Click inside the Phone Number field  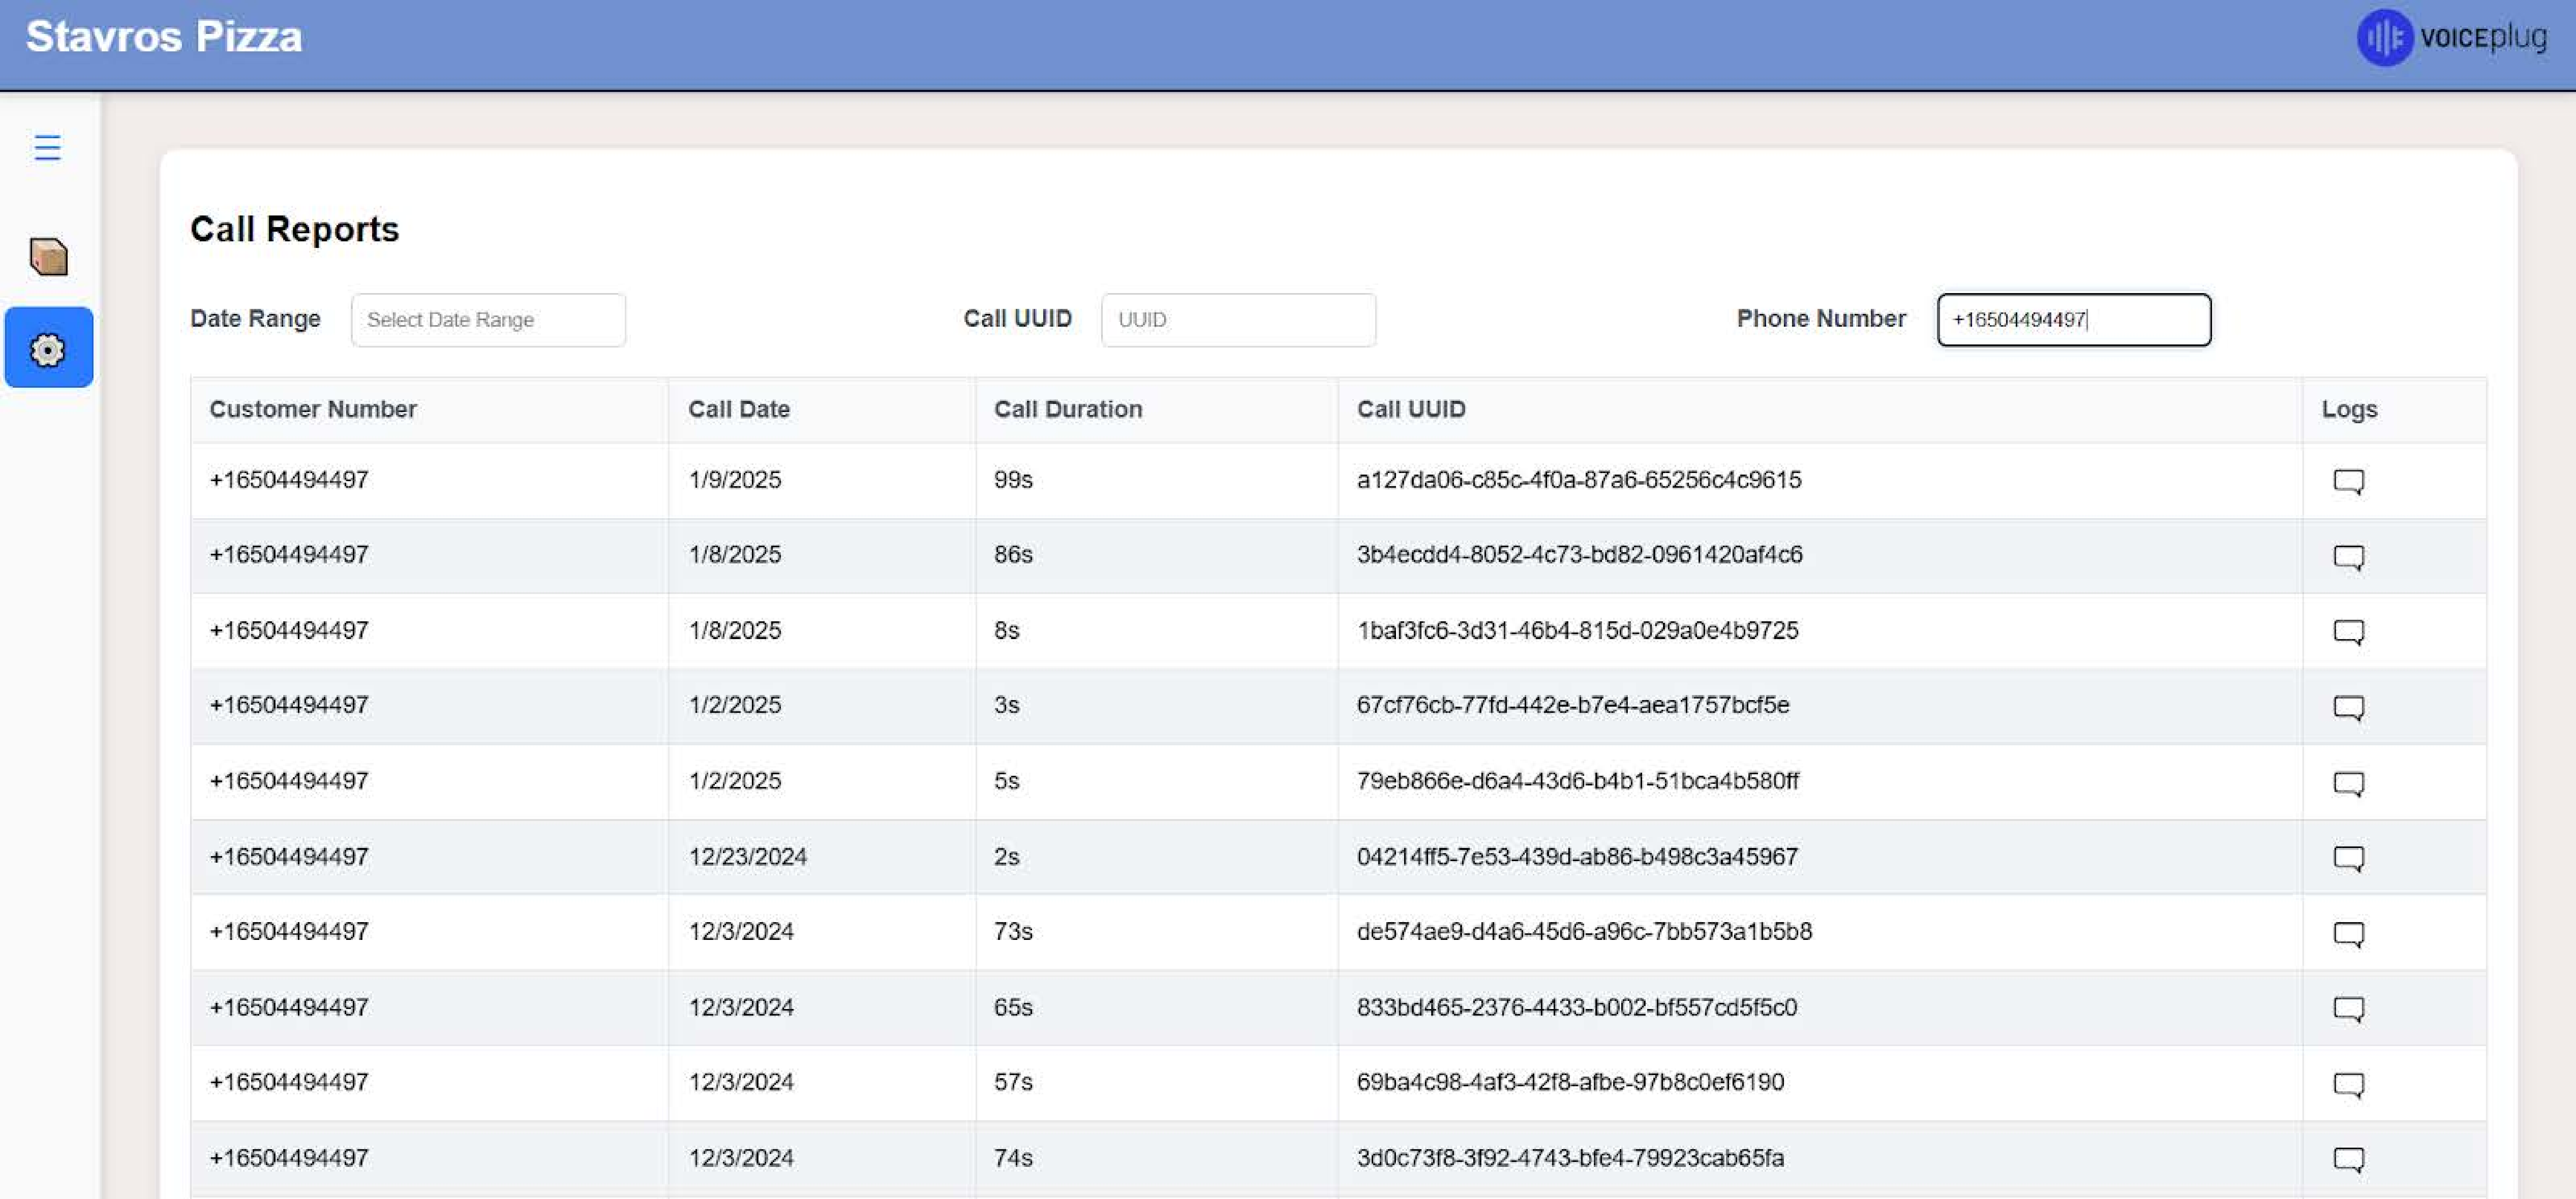click(2074, 320)
